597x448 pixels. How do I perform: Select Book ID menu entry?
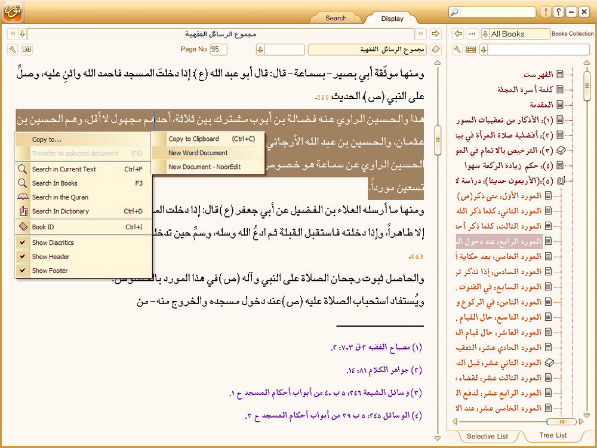click(x=83, y=227)
